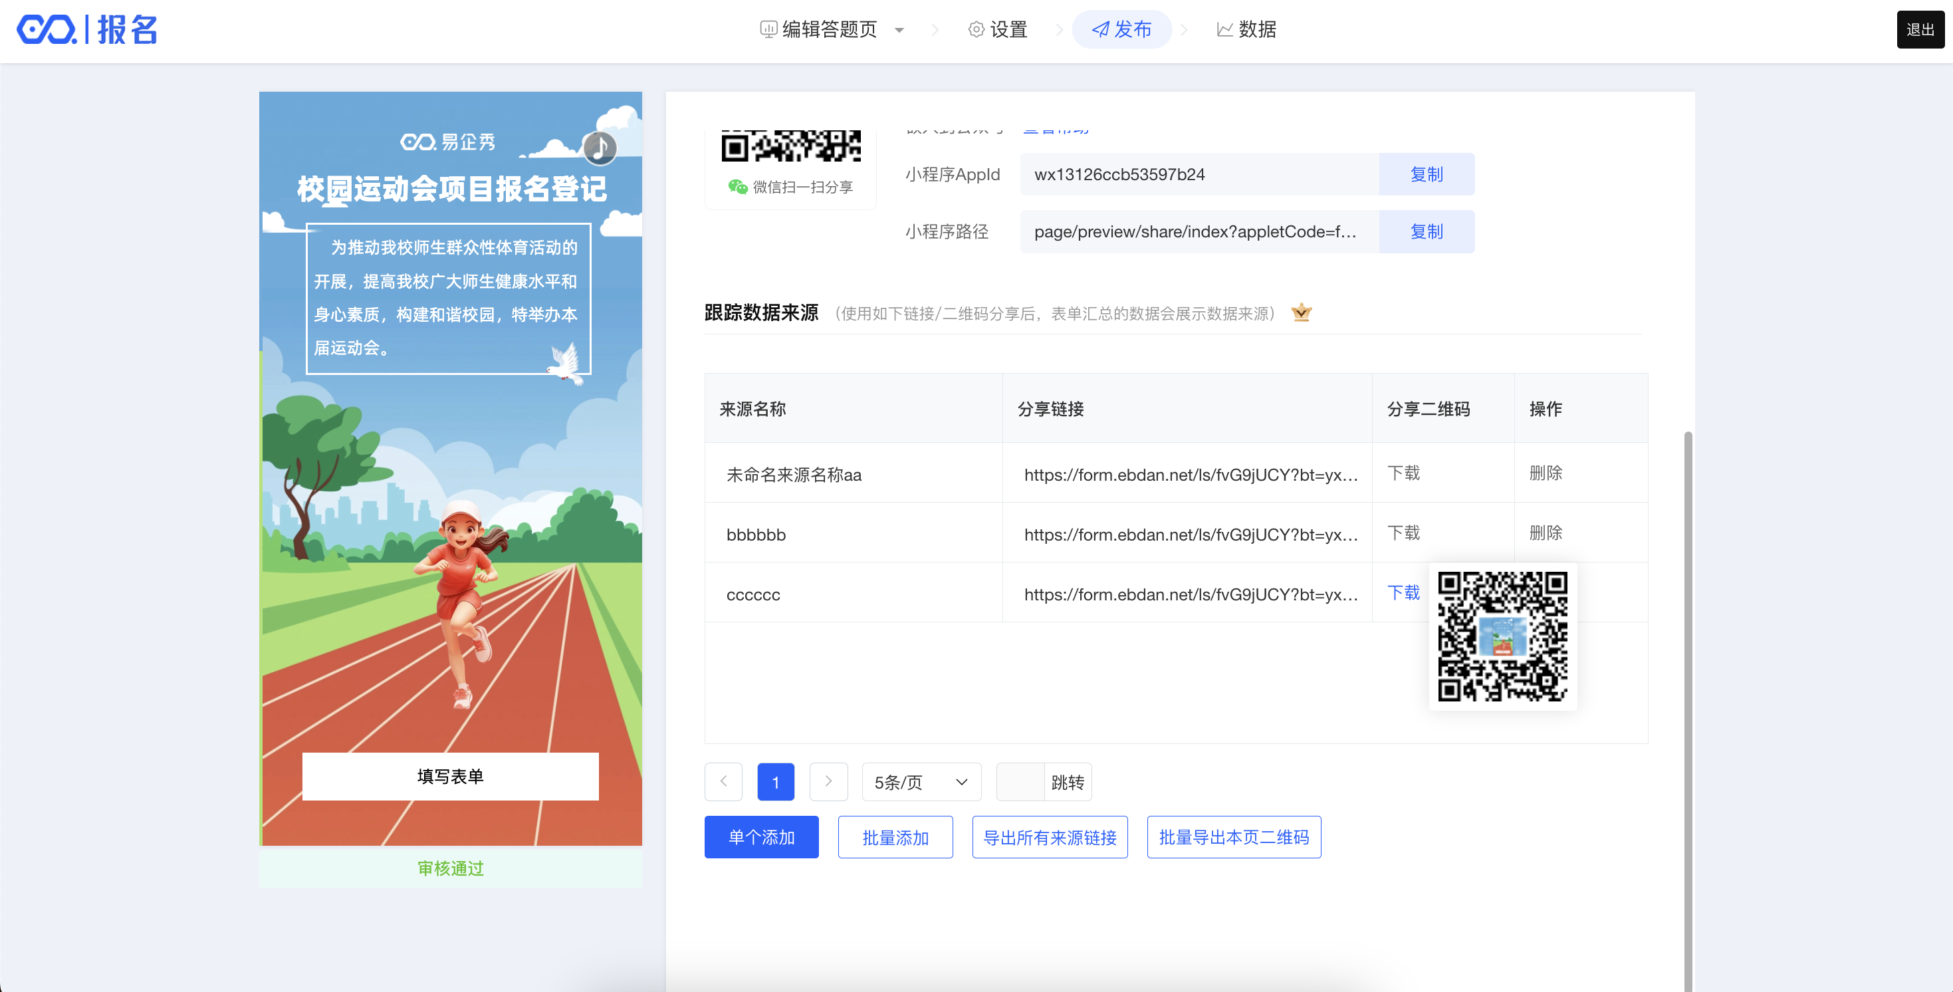Screen dimensions: 1953x992
Task: Go to next page arrow in pagination
Action: coord(828,781)
